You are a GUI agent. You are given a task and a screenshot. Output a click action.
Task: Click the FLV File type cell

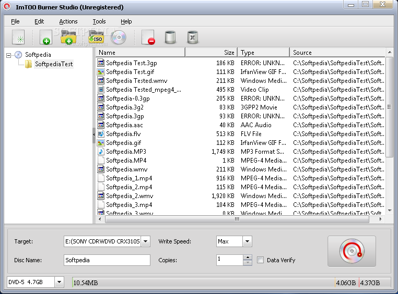251,133
